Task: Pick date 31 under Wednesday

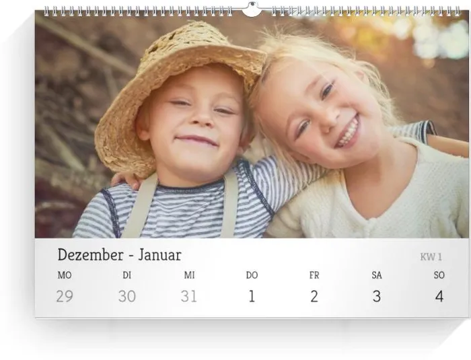Action: 189,296
